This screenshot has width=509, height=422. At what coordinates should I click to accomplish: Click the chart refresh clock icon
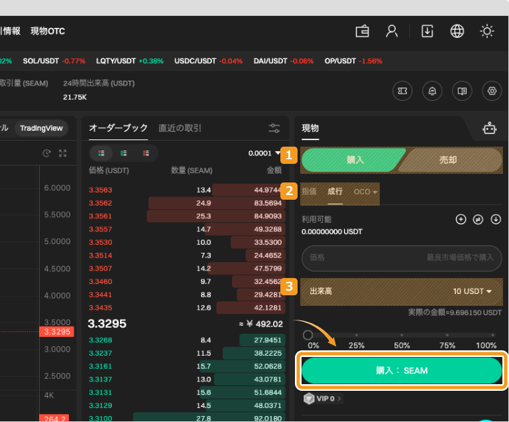tap(47, 153)
